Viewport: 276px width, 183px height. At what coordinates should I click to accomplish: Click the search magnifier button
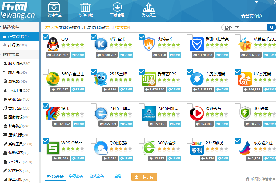tap(272, 27)
